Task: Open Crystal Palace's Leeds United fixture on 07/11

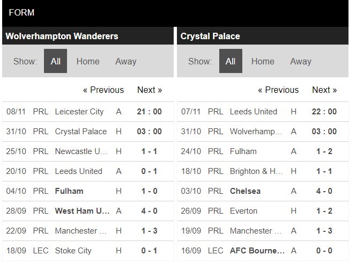Action: coord(263,112)
